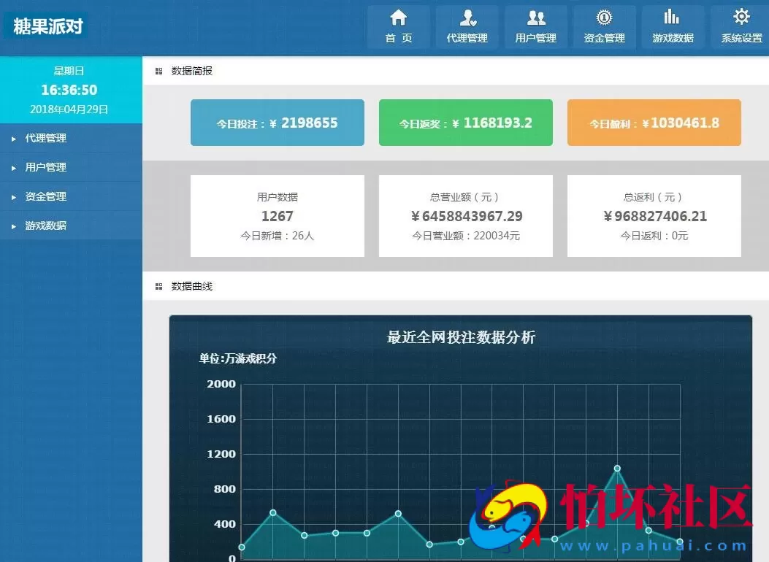
Task: Click the grid icon beside 数据曲线
Action: point(158,286)
